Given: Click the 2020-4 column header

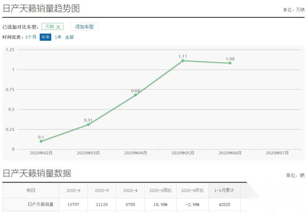Looking at the screenshot, I should coord(130,190).
